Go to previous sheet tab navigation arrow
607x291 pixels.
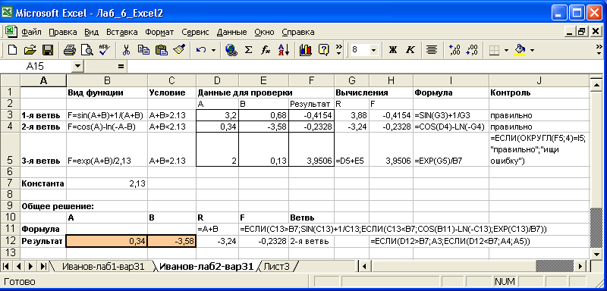[18, 266]
